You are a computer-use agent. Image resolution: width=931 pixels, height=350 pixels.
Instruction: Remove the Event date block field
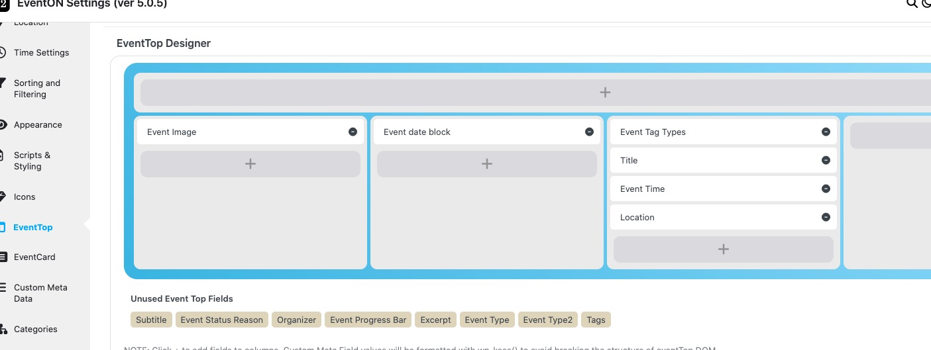589,132
